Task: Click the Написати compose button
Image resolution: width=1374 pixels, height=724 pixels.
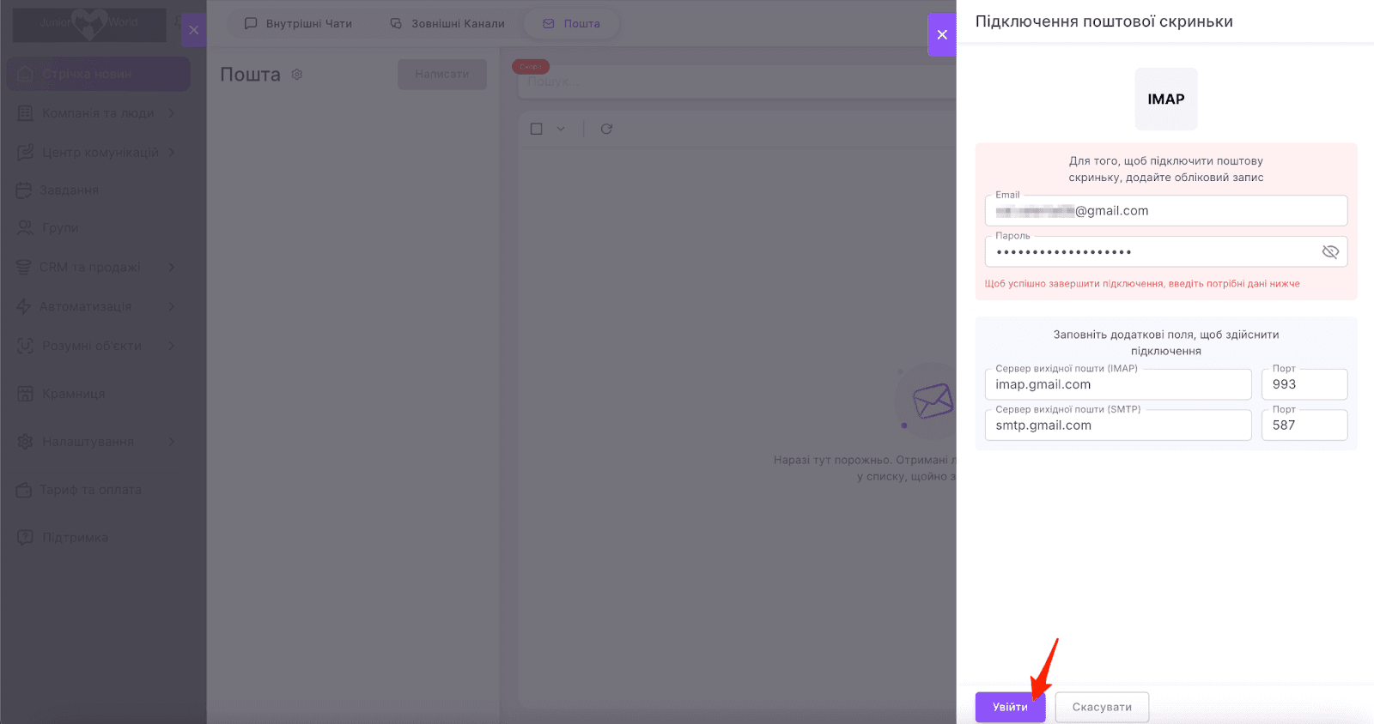Action: (442, 75)
